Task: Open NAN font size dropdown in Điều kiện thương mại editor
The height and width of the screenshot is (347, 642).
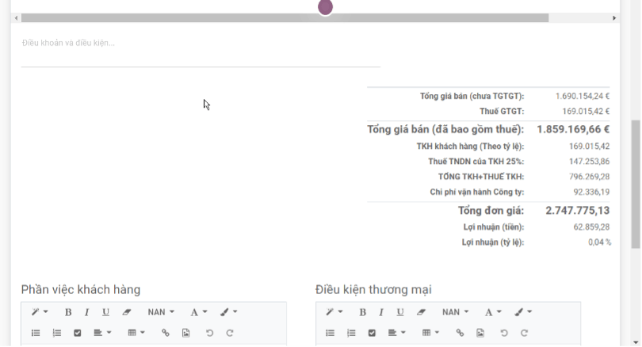Action: pyautogui.click(x=455, y=312)
